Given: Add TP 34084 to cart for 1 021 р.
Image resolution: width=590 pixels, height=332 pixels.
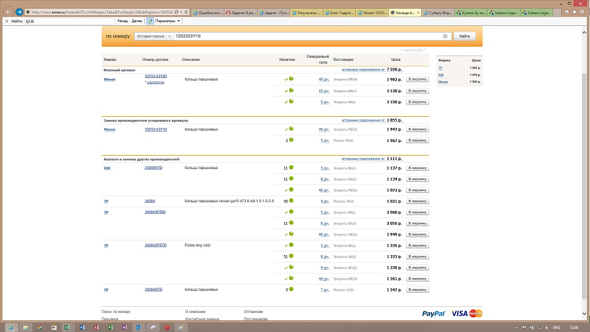Looking at the screenshot, I should (x=417, y=201).
